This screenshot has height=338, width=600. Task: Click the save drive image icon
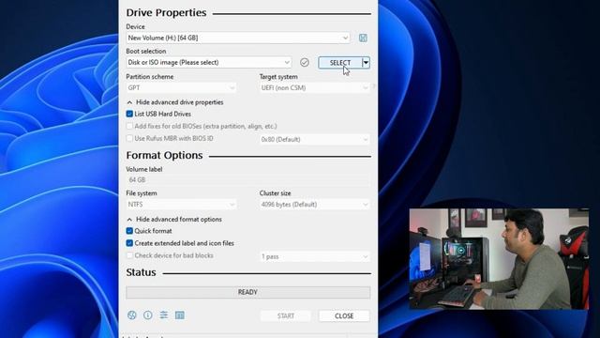[x=363, y=38]
